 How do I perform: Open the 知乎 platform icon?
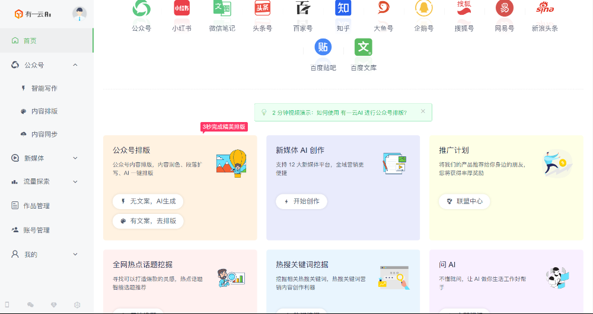click(343, 8)
